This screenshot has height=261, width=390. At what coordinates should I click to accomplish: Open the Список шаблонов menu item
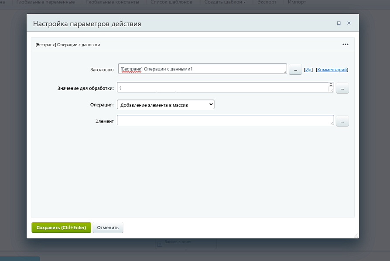click(171, 2)
